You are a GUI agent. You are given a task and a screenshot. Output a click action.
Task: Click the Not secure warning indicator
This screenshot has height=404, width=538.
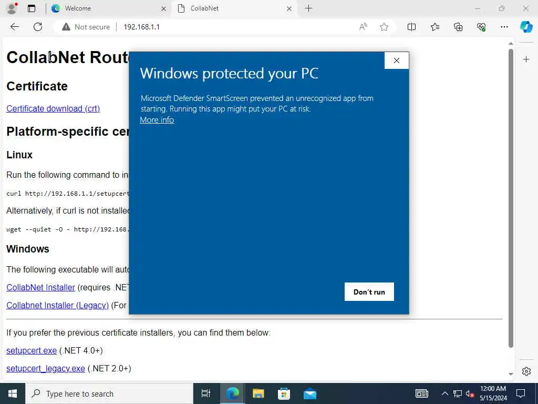pyautogui.click(x=86, y=27)
